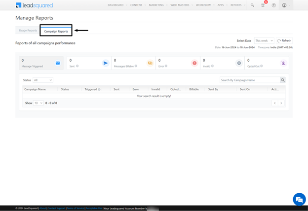Click the red Error alert icon
The image size is (308, 211).
tap(194, 63)
